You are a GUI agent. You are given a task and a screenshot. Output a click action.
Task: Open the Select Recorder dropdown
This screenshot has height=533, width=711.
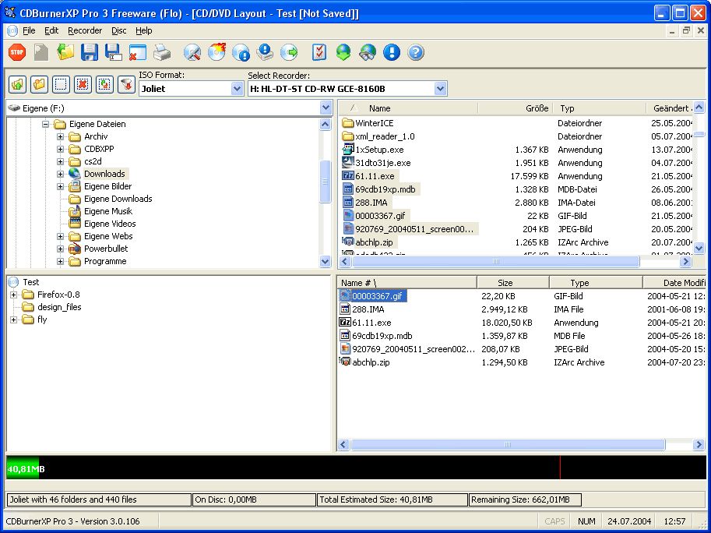click(440, 89)
